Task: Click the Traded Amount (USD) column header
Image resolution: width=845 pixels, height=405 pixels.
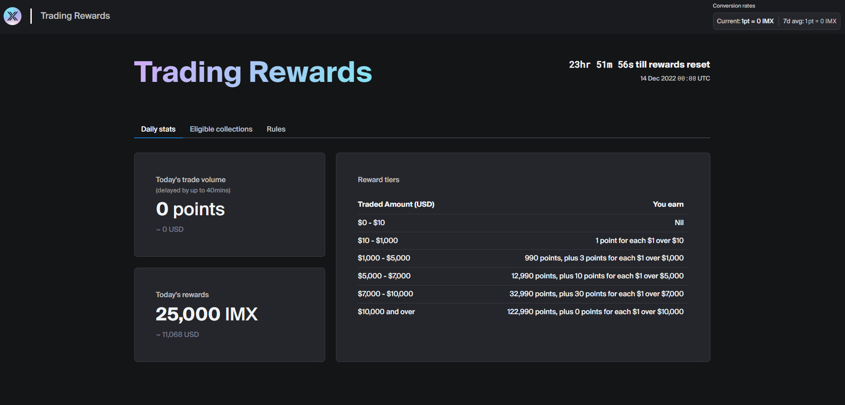Action: [x=395, y=204]
